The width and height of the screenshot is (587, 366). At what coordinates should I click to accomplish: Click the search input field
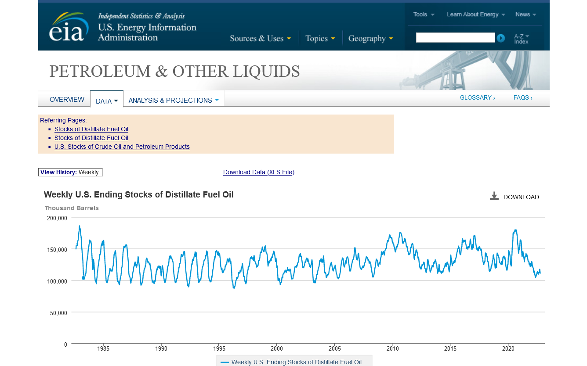[455, 38]
